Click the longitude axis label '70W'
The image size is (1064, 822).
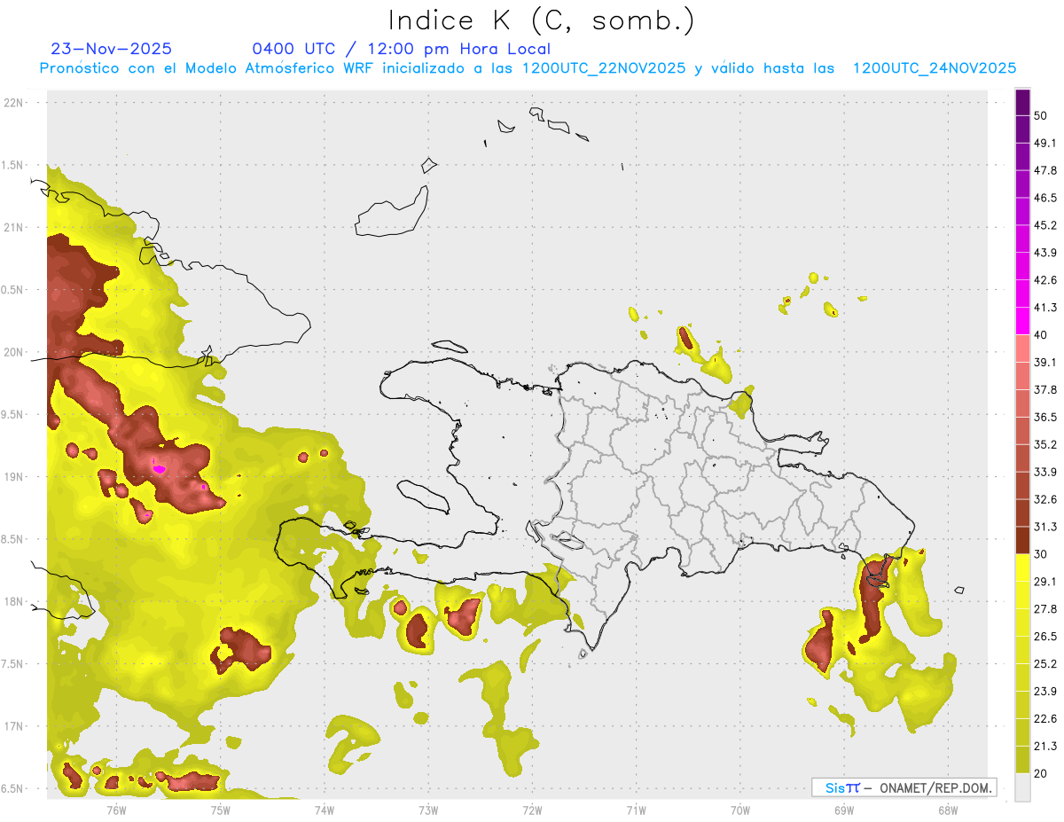[740, 810]
